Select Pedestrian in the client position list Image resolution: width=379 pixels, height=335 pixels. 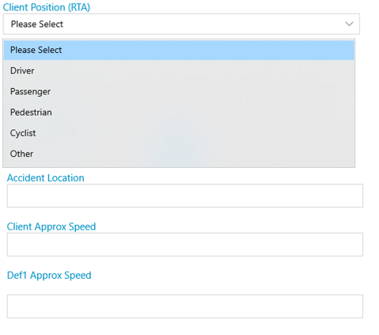click(179, 112)
